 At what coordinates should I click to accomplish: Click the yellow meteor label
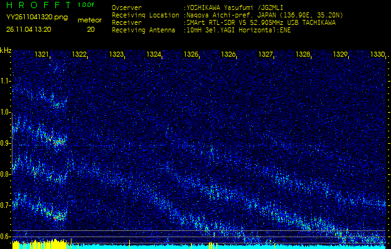(x=90, y=20)
